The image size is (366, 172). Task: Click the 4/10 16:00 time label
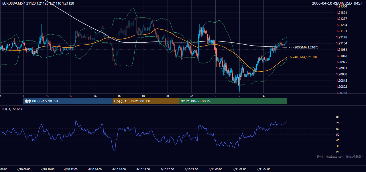[x=119, y=169]
